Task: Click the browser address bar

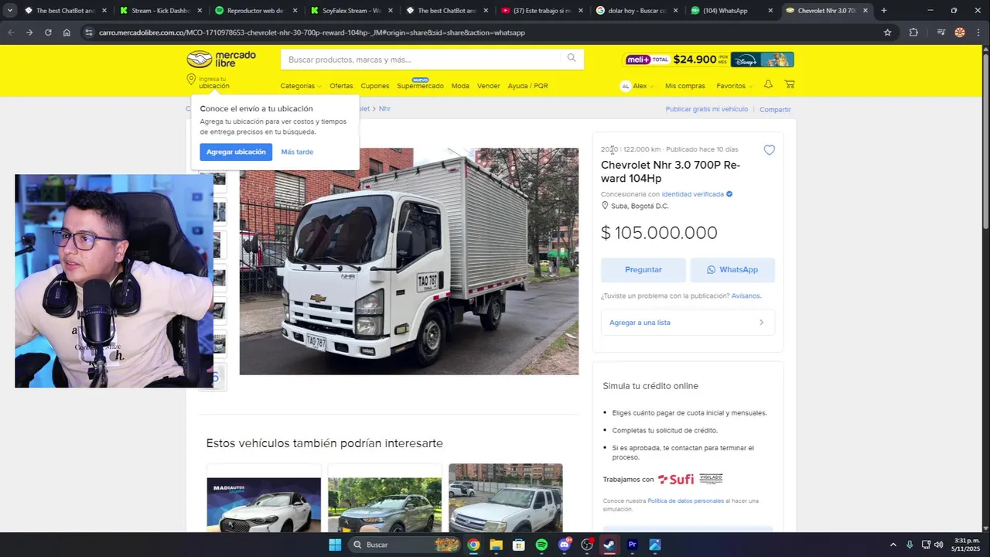Action: 480,32
